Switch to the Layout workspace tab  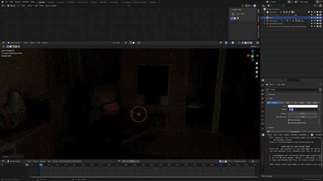tap(41, 2)
